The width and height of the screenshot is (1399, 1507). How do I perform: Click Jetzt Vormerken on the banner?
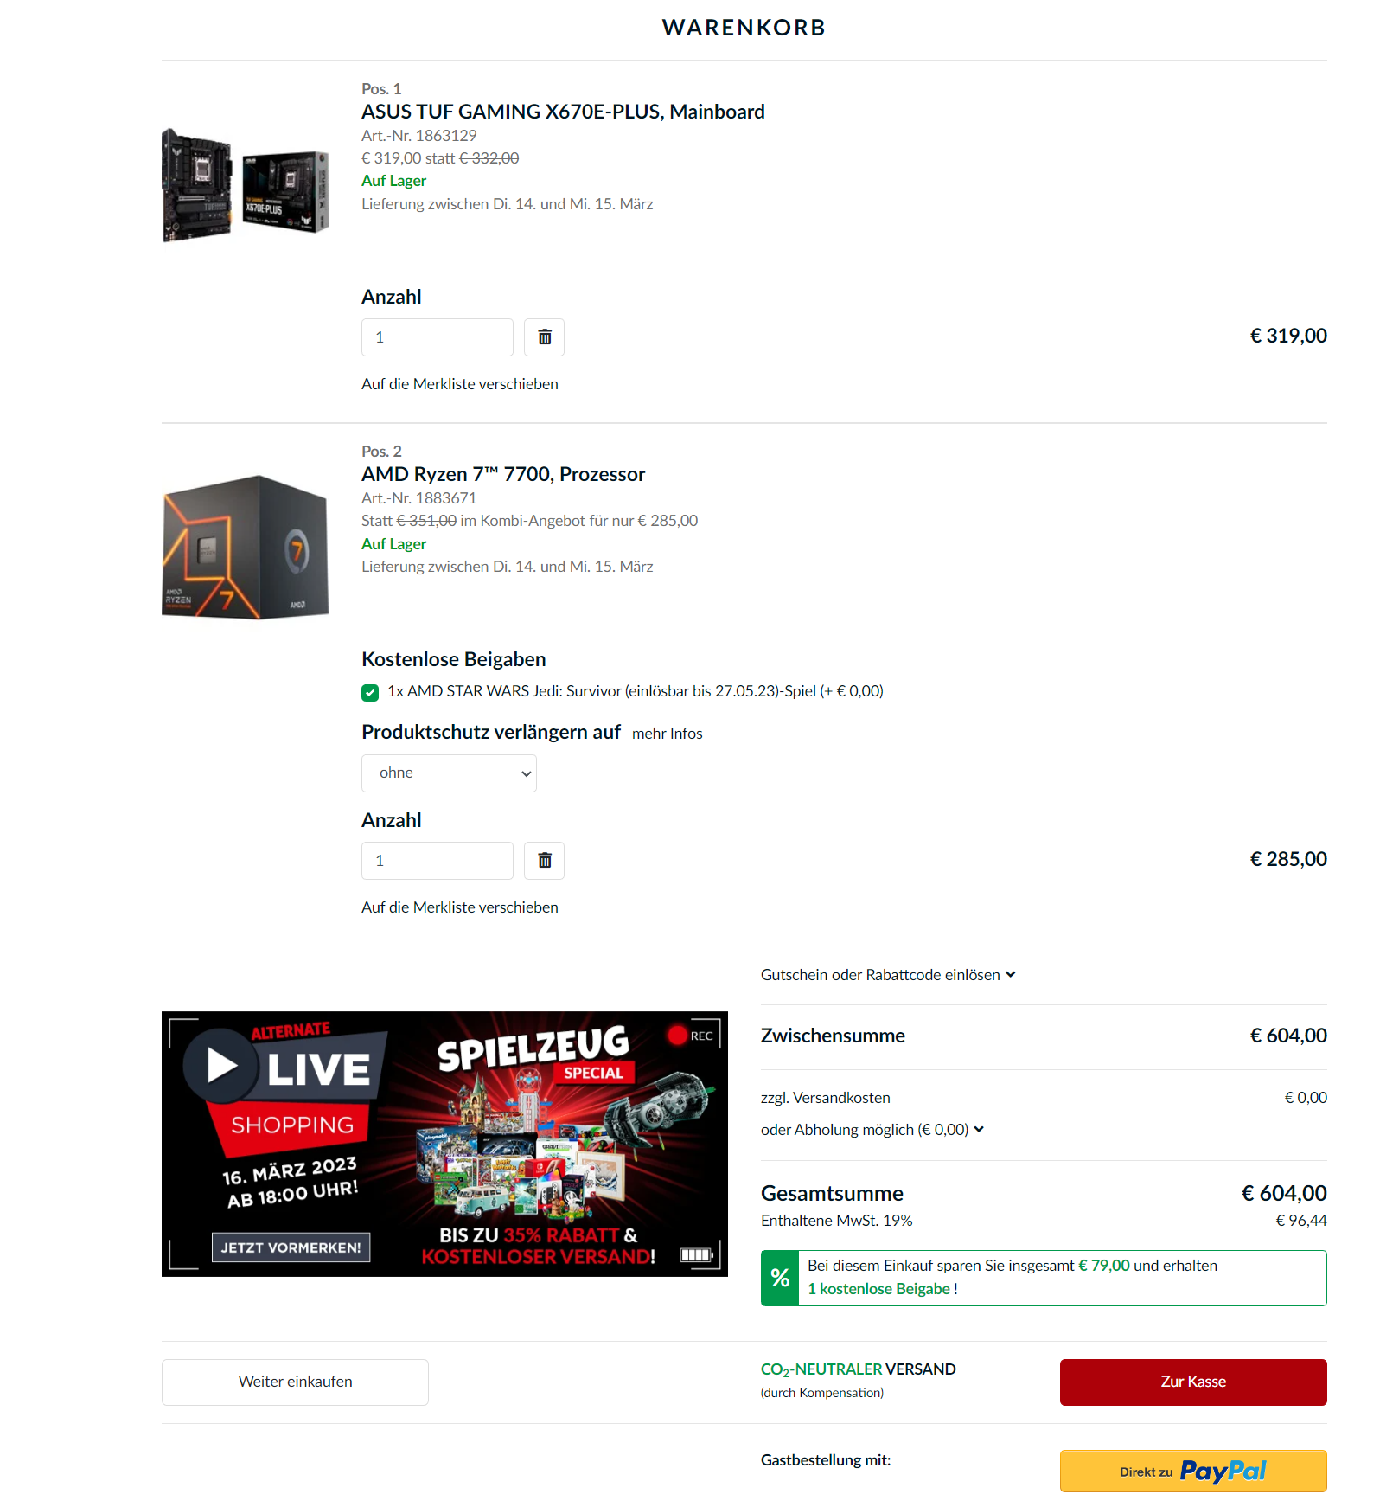point(291,1247)
